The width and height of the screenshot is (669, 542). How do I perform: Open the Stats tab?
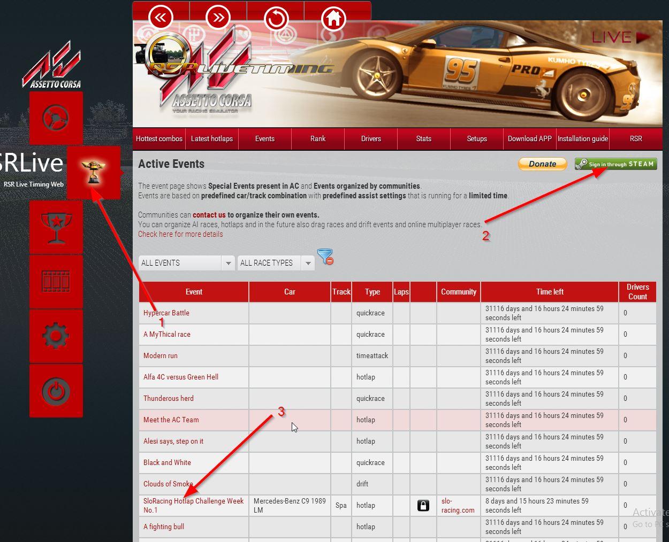click(424, 139)
